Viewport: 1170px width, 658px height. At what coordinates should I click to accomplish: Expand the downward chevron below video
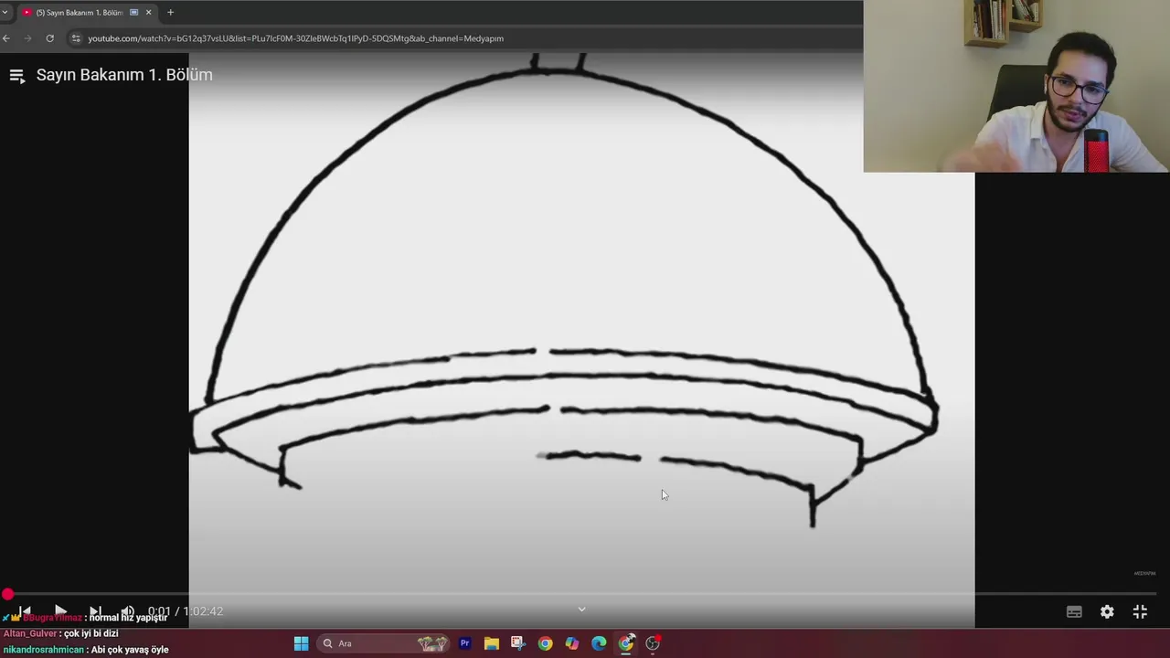tap(581, 610)
